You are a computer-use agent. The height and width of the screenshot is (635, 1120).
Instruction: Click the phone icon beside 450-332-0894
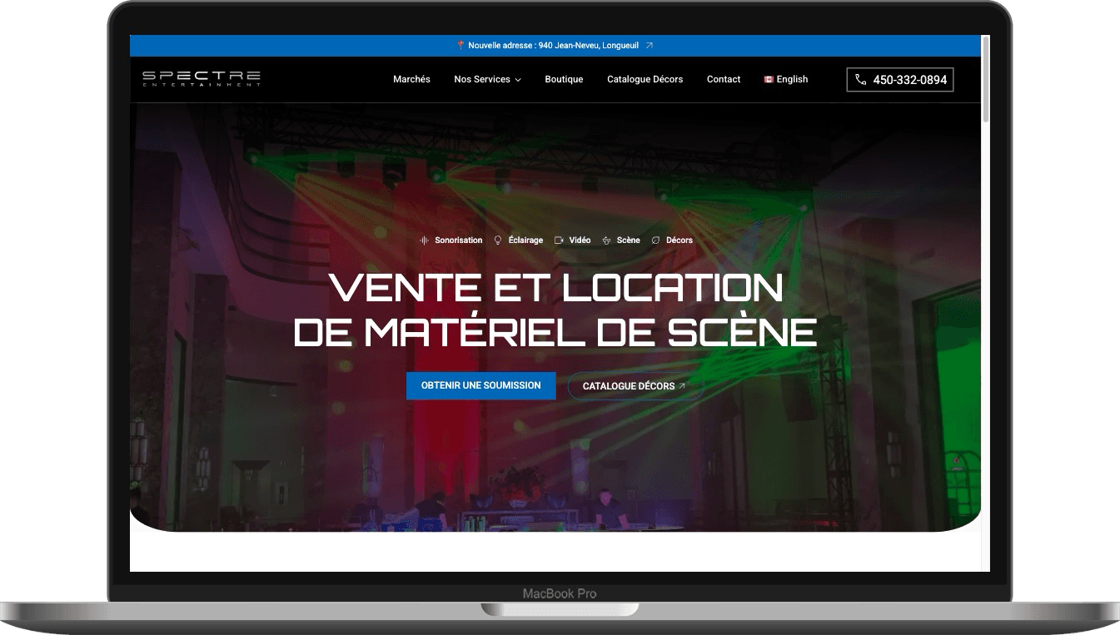860,79
